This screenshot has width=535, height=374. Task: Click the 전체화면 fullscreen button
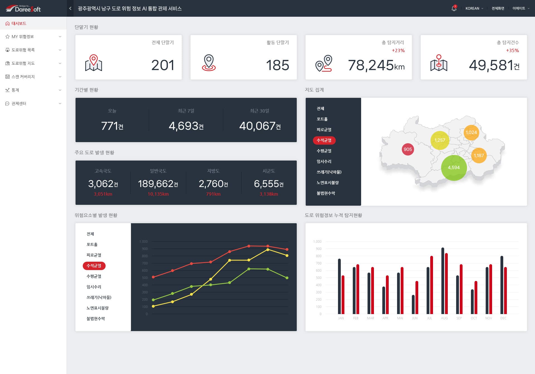pos(498,8)
